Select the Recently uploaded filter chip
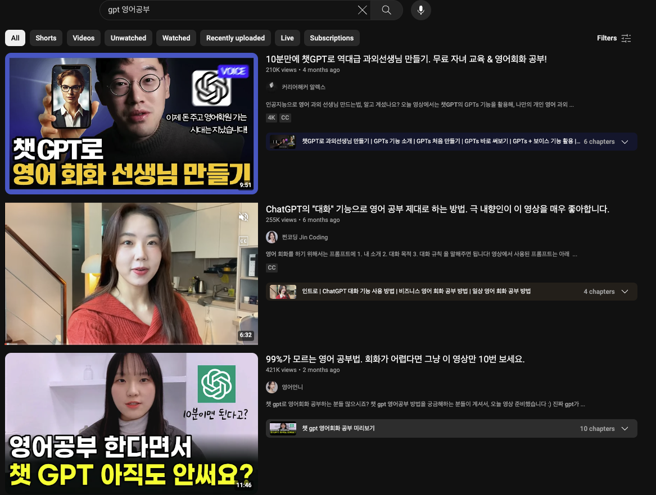 pyautogui.click(x=236, y=38)
